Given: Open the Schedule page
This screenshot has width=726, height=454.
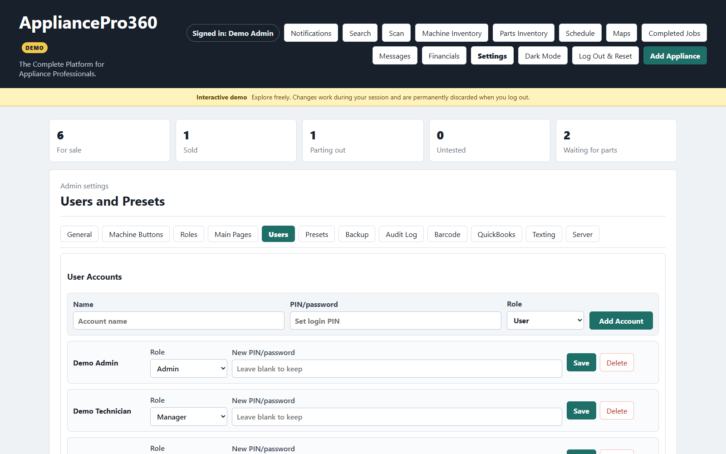Looking at the screenshot, I should (x=580, y=33).
